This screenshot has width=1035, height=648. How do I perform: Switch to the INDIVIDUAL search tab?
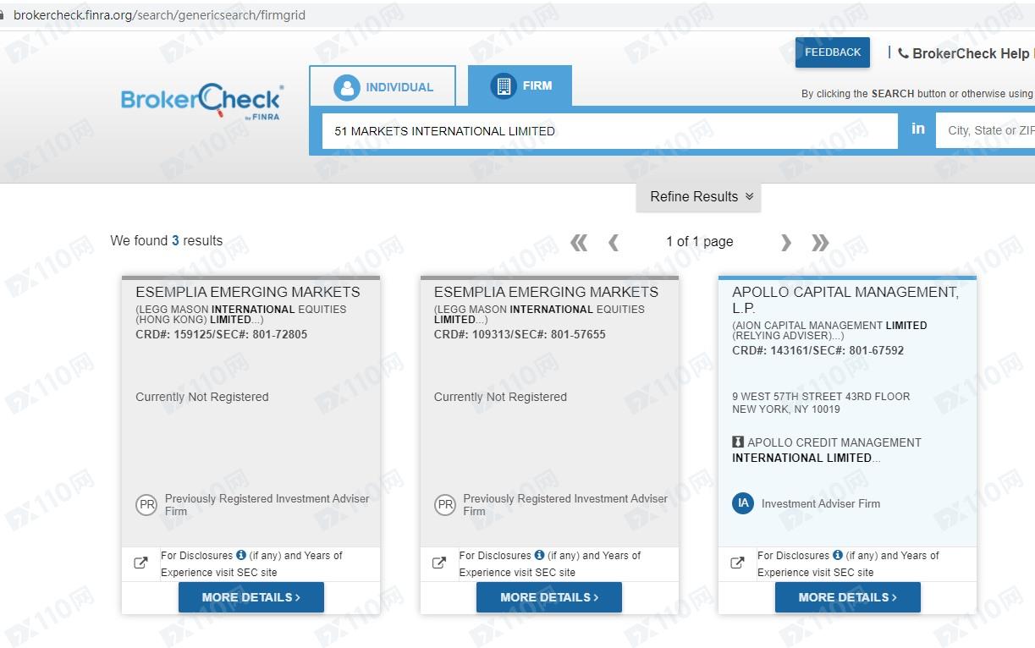coord(383,86)
